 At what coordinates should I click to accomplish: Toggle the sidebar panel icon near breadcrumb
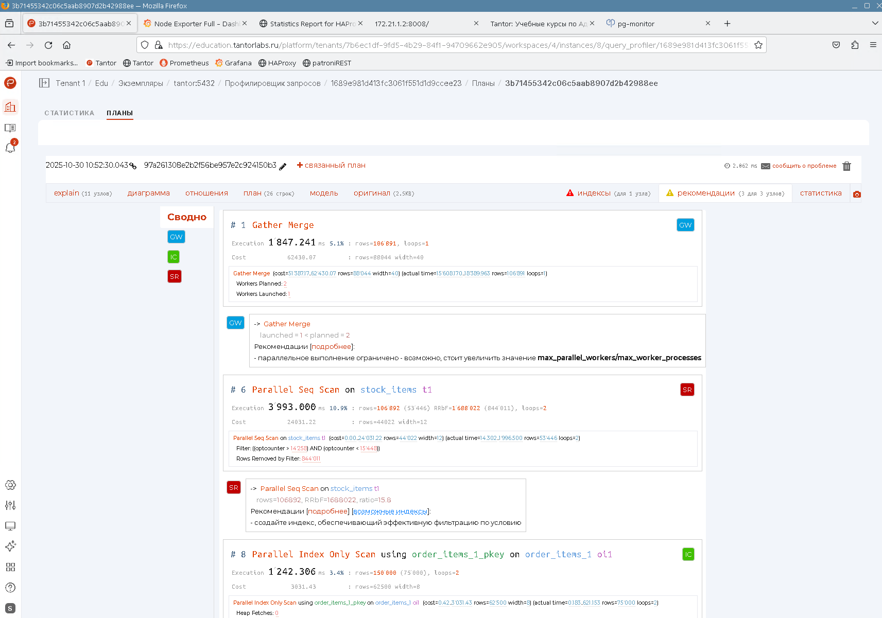click(x=44, y=83)
